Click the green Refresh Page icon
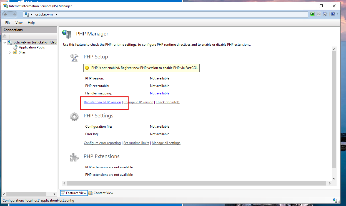The image size is (346, 206). pos(312,14)
